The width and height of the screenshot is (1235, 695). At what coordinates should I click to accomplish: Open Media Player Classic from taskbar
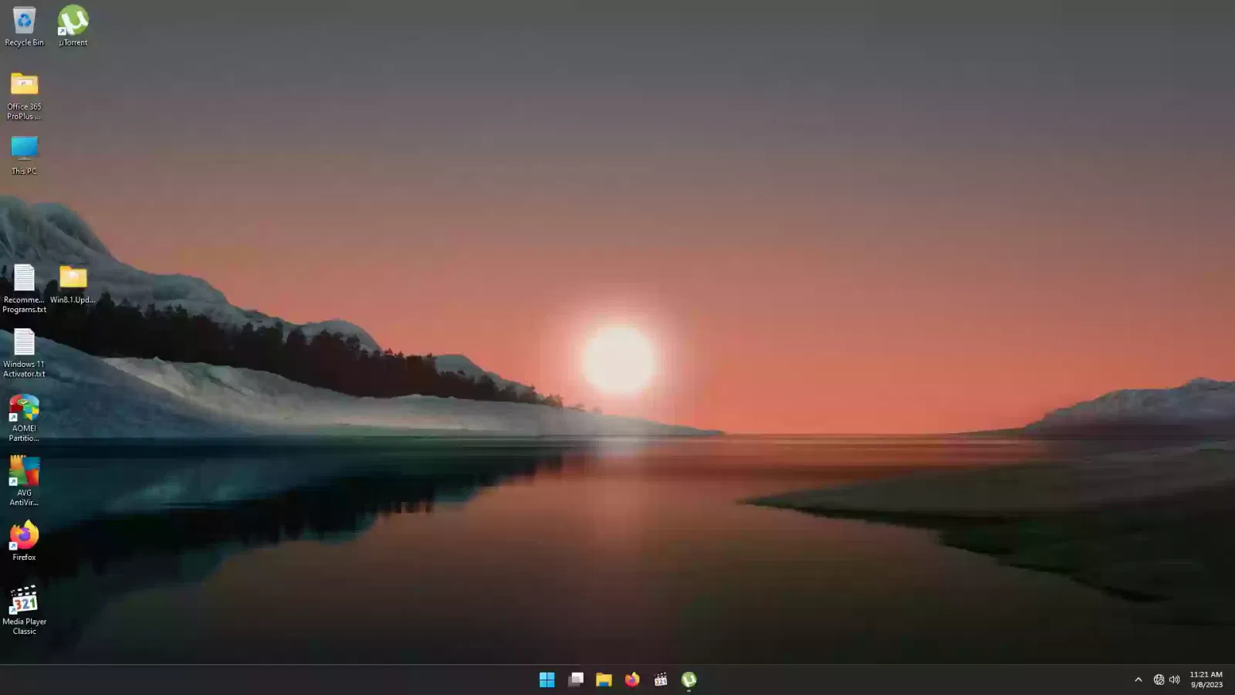click(661, 680)
